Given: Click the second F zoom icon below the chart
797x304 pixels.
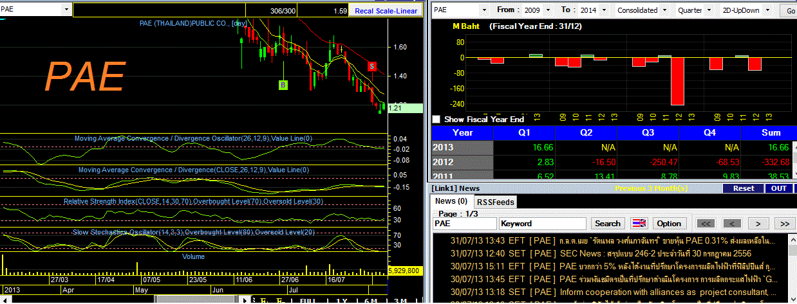Looking at the screenshot, I should pyautogui.click(x=280, y=300).
